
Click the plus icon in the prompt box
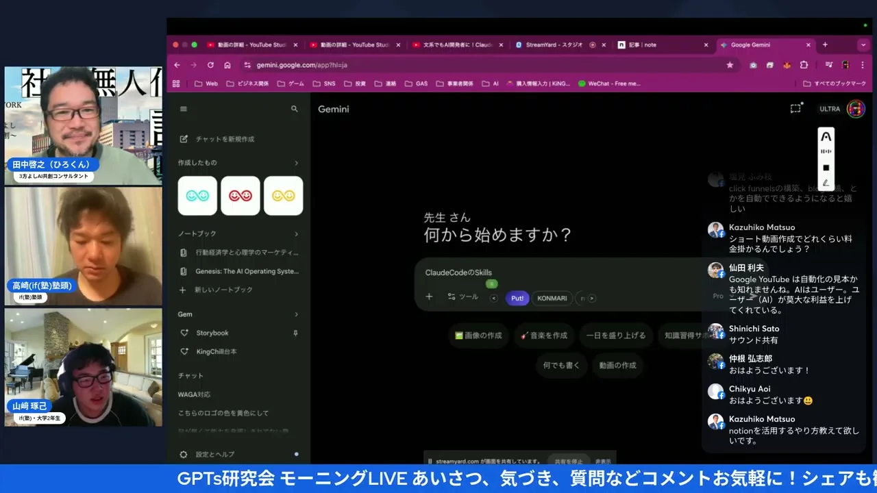coord(429,298)
